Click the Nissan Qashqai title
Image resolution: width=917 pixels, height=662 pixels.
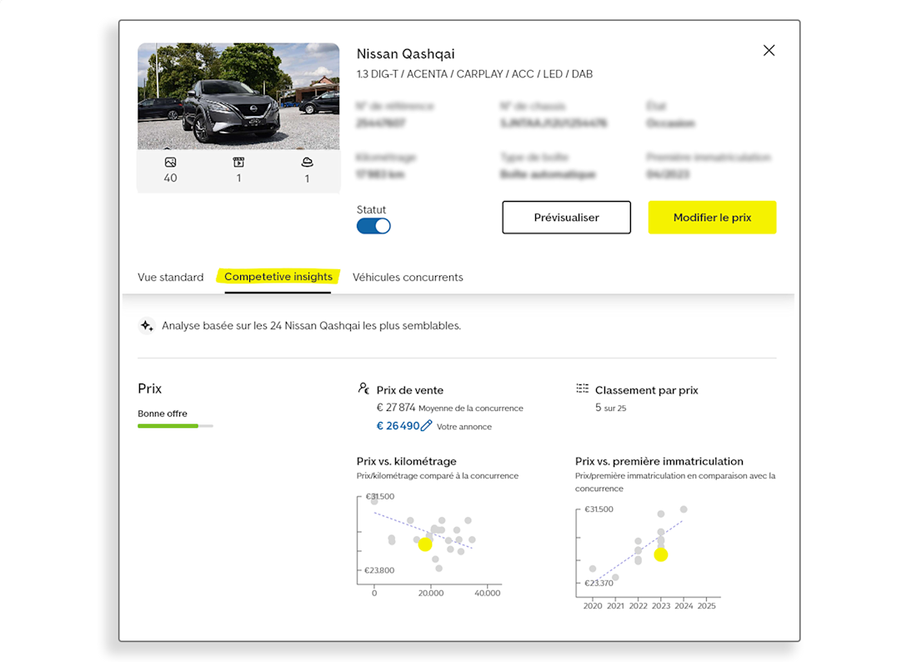point(405,54)
